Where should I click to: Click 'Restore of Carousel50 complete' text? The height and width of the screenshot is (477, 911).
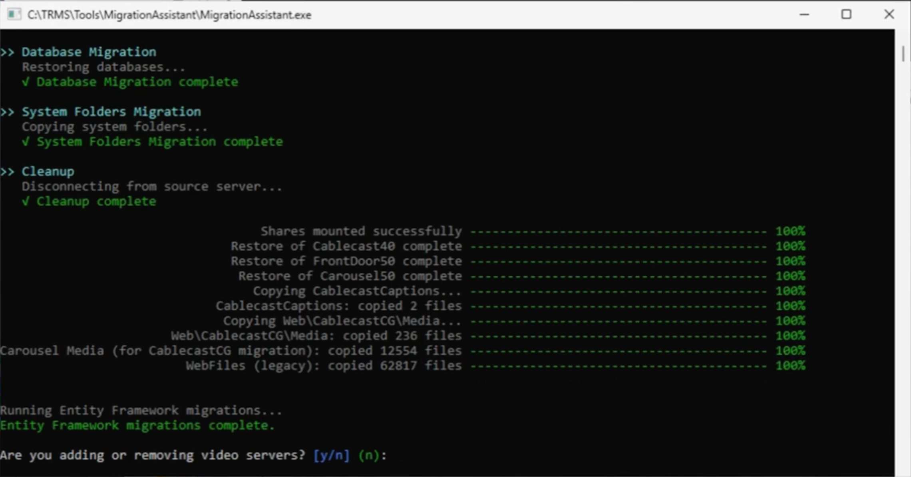pyautogui.click(x=350, y=276)
